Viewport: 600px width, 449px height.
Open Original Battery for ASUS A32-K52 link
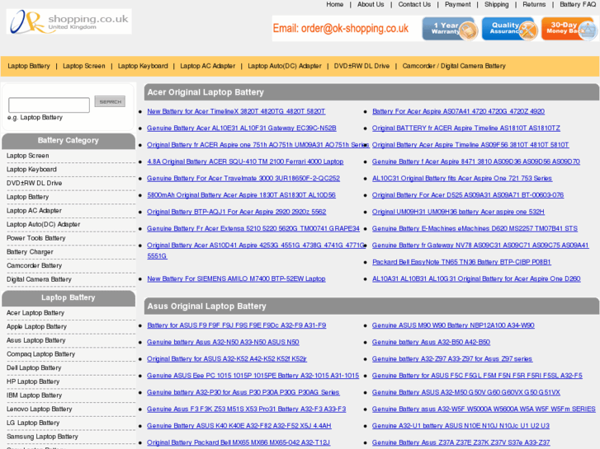pyautogui.click(x=227, y=359)
